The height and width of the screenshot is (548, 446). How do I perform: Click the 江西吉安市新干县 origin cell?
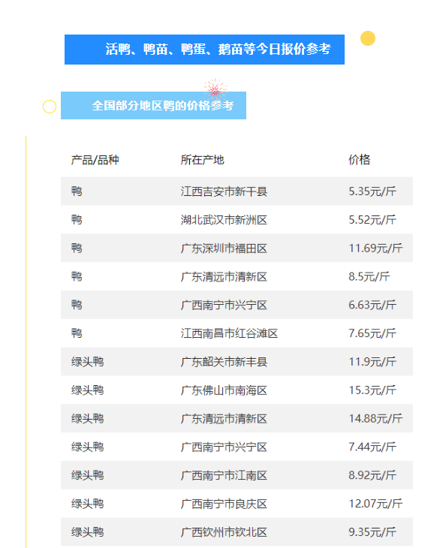[x=224, y=191]
